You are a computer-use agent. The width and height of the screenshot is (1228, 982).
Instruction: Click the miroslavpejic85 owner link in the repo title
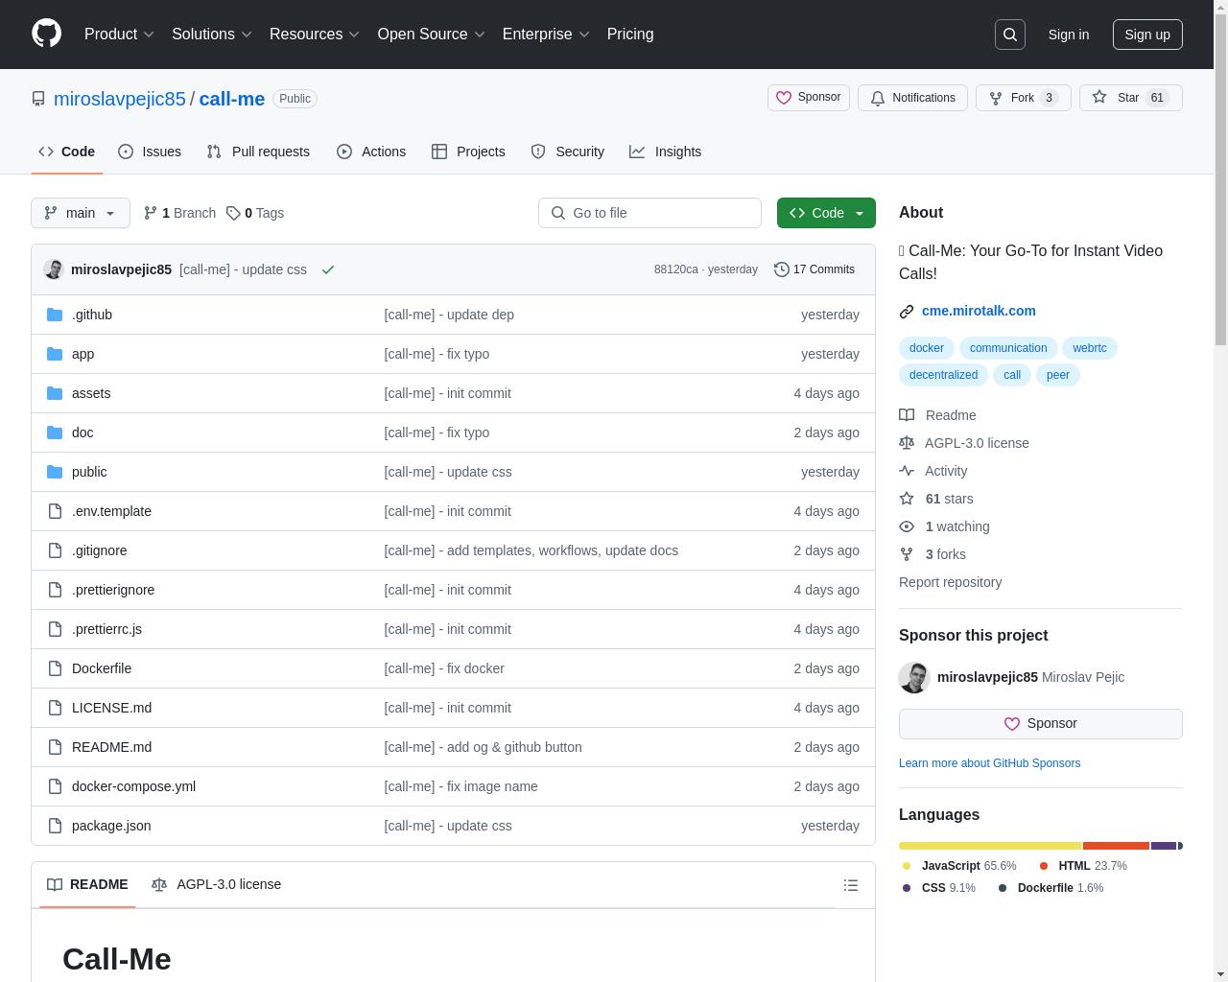coord(120,99)
